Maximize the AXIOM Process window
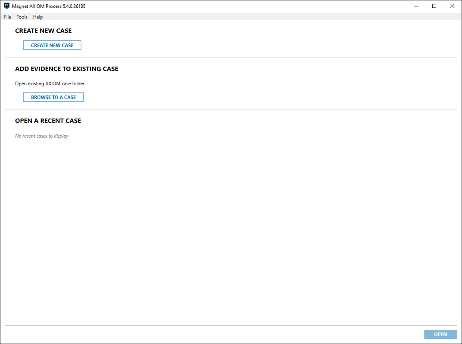 434,6
